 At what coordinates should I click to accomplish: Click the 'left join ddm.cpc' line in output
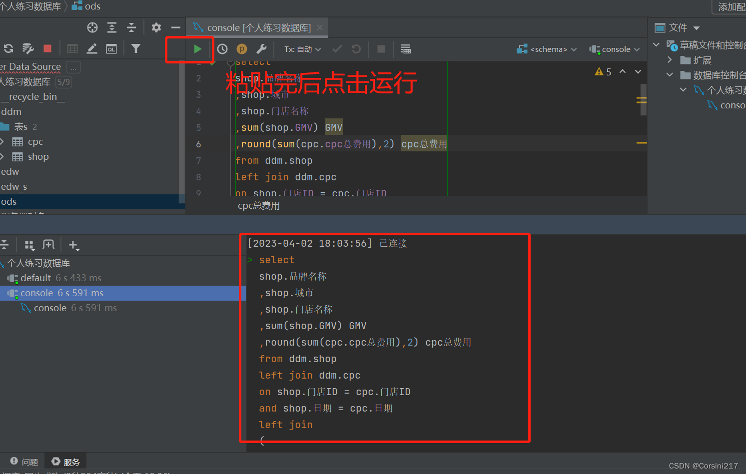coord(309,376)
